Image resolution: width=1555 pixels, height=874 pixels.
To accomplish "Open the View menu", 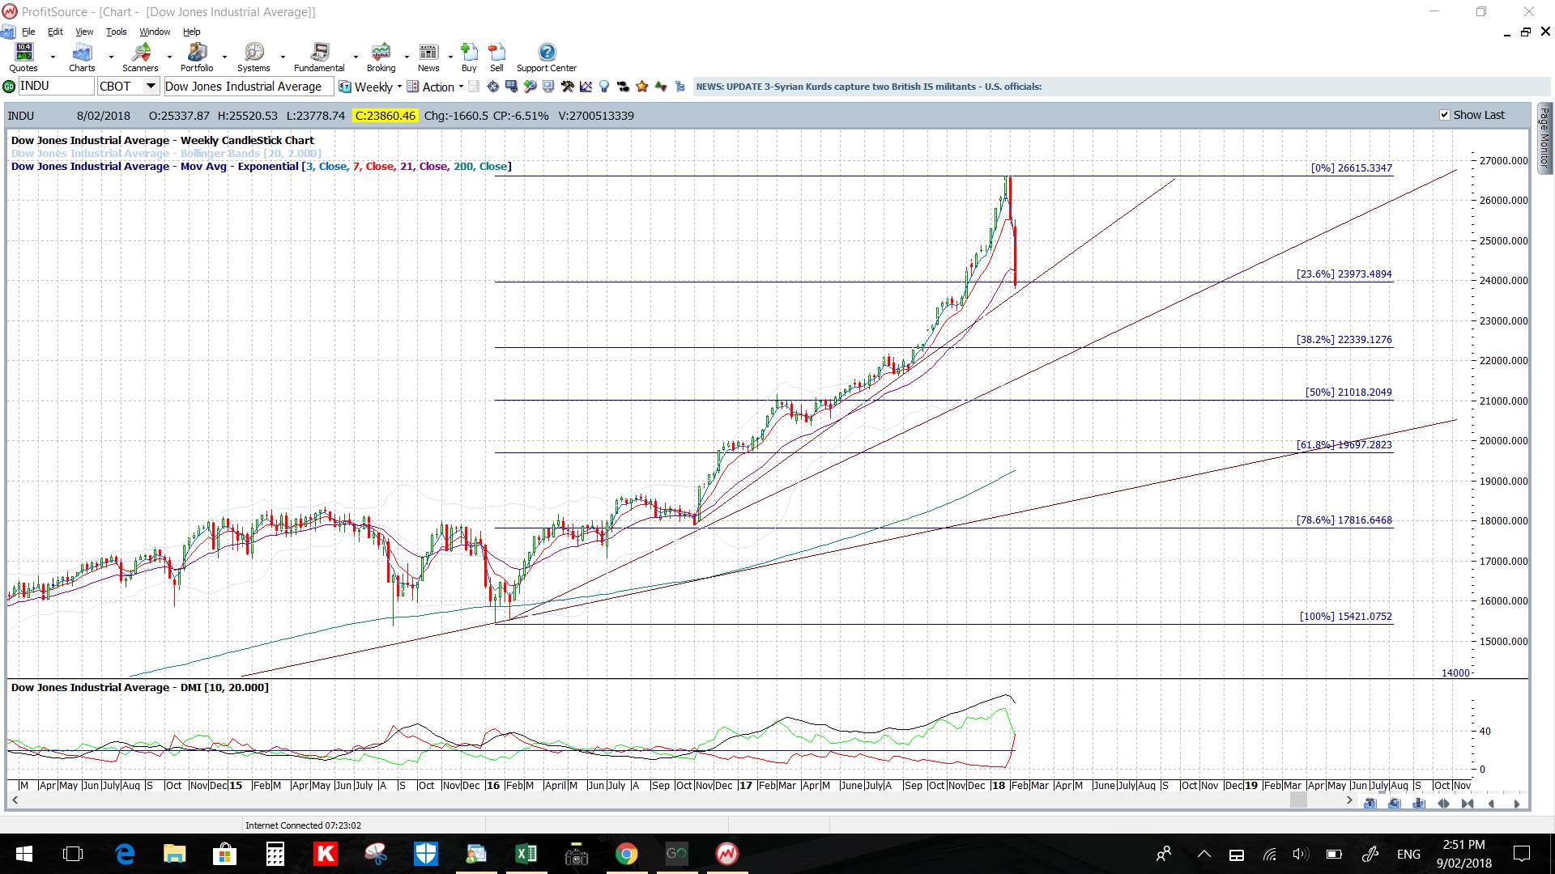I will (x=84, y=32).
